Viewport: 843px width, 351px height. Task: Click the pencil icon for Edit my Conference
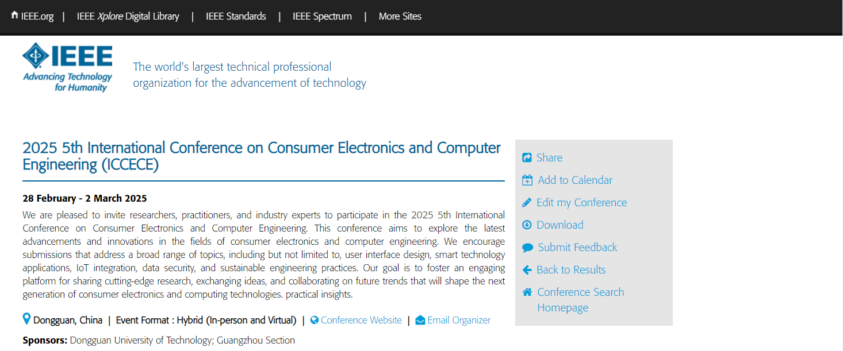click(527, 202)
